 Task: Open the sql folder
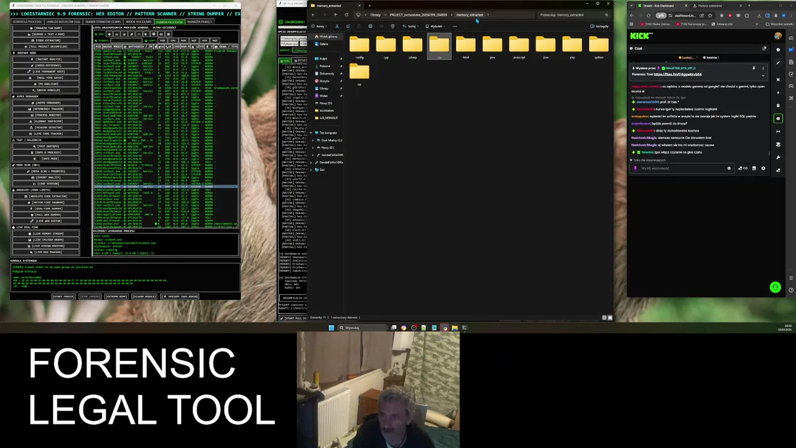pyautogui.click(x=359, y=74)
